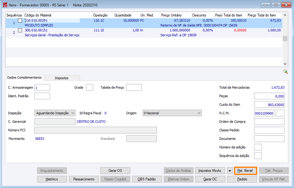Click the Gerar OS button
Screen dimensions: 294x188
pyautogui.click(x=115, y=171)
